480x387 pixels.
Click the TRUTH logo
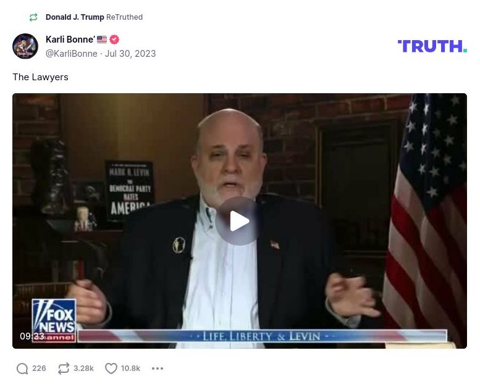coord(432,46)
